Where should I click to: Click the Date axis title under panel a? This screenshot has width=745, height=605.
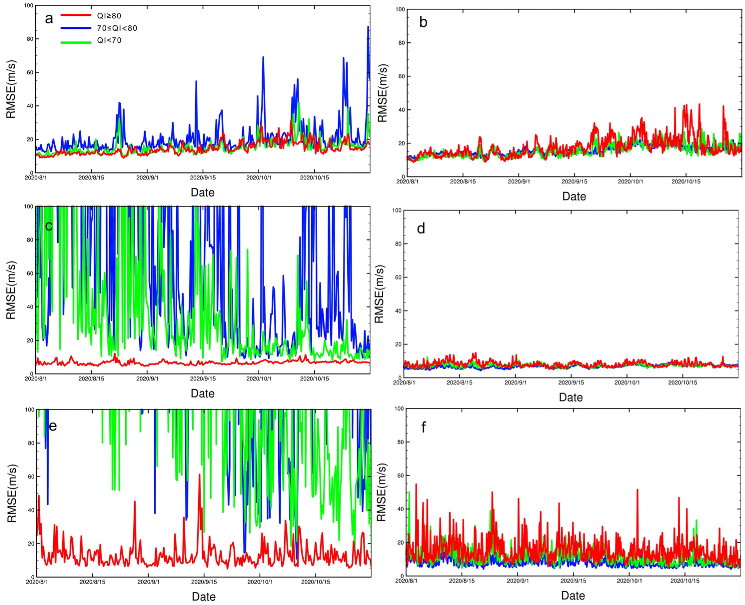click(x=202, y=192)
